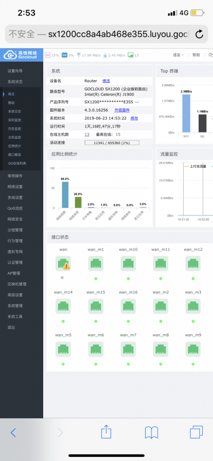Click the 修改 link beside the device name Router
Viewport: 213px width, 461px height.
[x=106, y=81]
